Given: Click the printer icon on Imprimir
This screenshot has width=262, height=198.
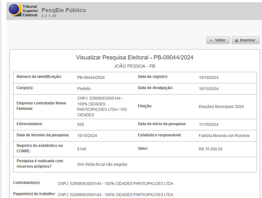Looking at the screenshot, I should click(236, 41).
